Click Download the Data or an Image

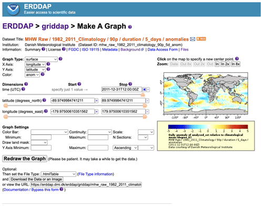(36, 179)
